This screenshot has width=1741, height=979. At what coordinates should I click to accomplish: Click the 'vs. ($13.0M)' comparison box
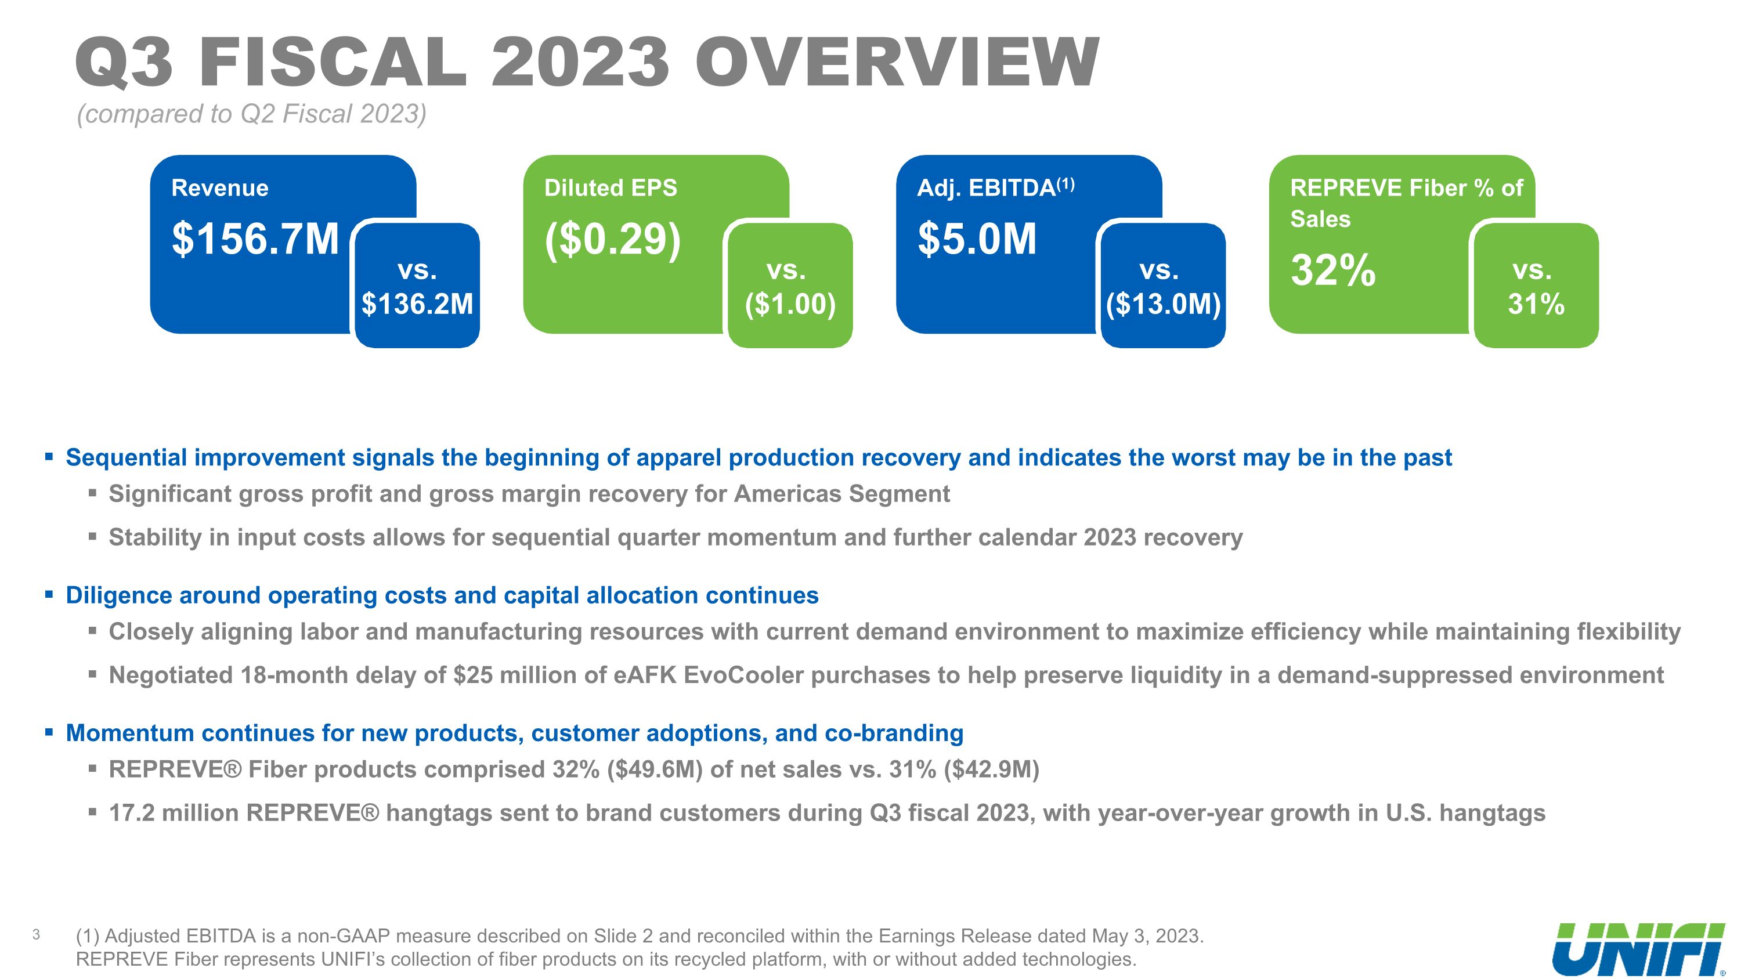[1163, 286]
